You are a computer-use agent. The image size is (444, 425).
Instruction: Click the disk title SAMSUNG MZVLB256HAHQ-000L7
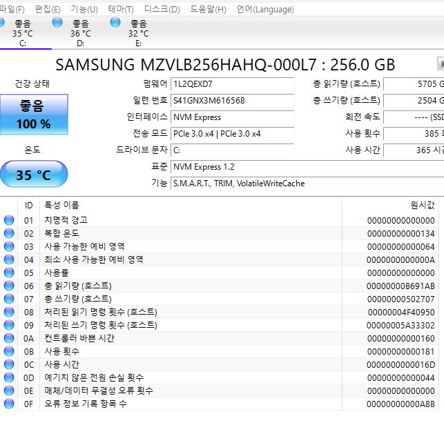click(x=186, y=65)
